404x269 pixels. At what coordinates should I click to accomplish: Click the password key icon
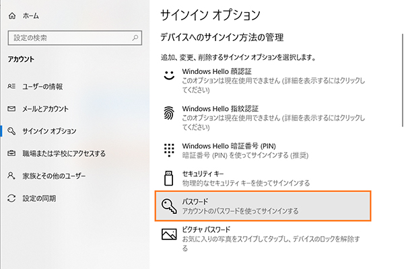[x=169, y=206]
